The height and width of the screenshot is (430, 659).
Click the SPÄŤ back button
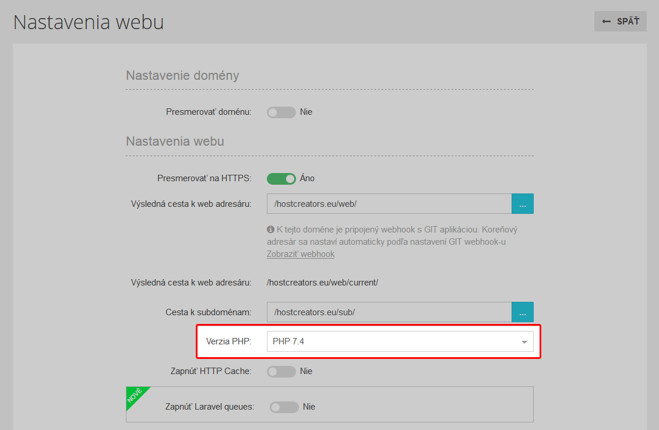(621, 22)
